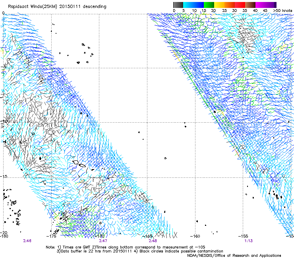Click the '0' latitude axis label
Image resolution: width=294 pixels, height=258 pixels.
point(3,13)
